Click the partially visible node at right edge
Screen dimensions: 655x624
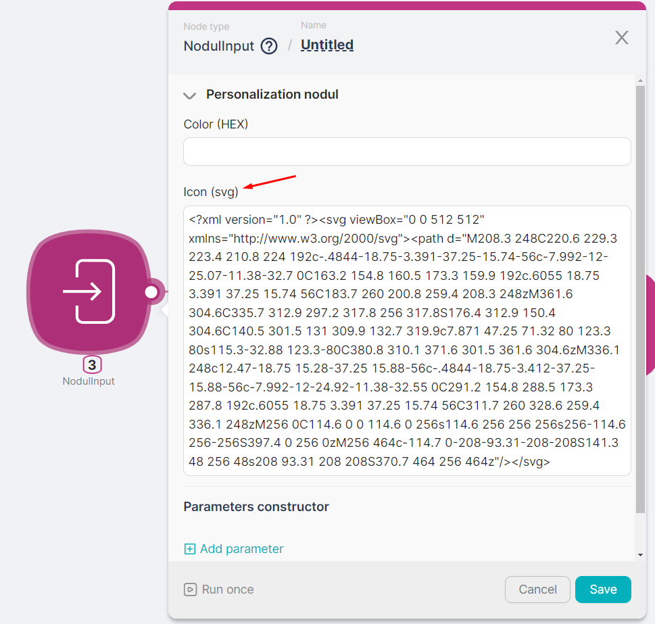click(650, 326)
